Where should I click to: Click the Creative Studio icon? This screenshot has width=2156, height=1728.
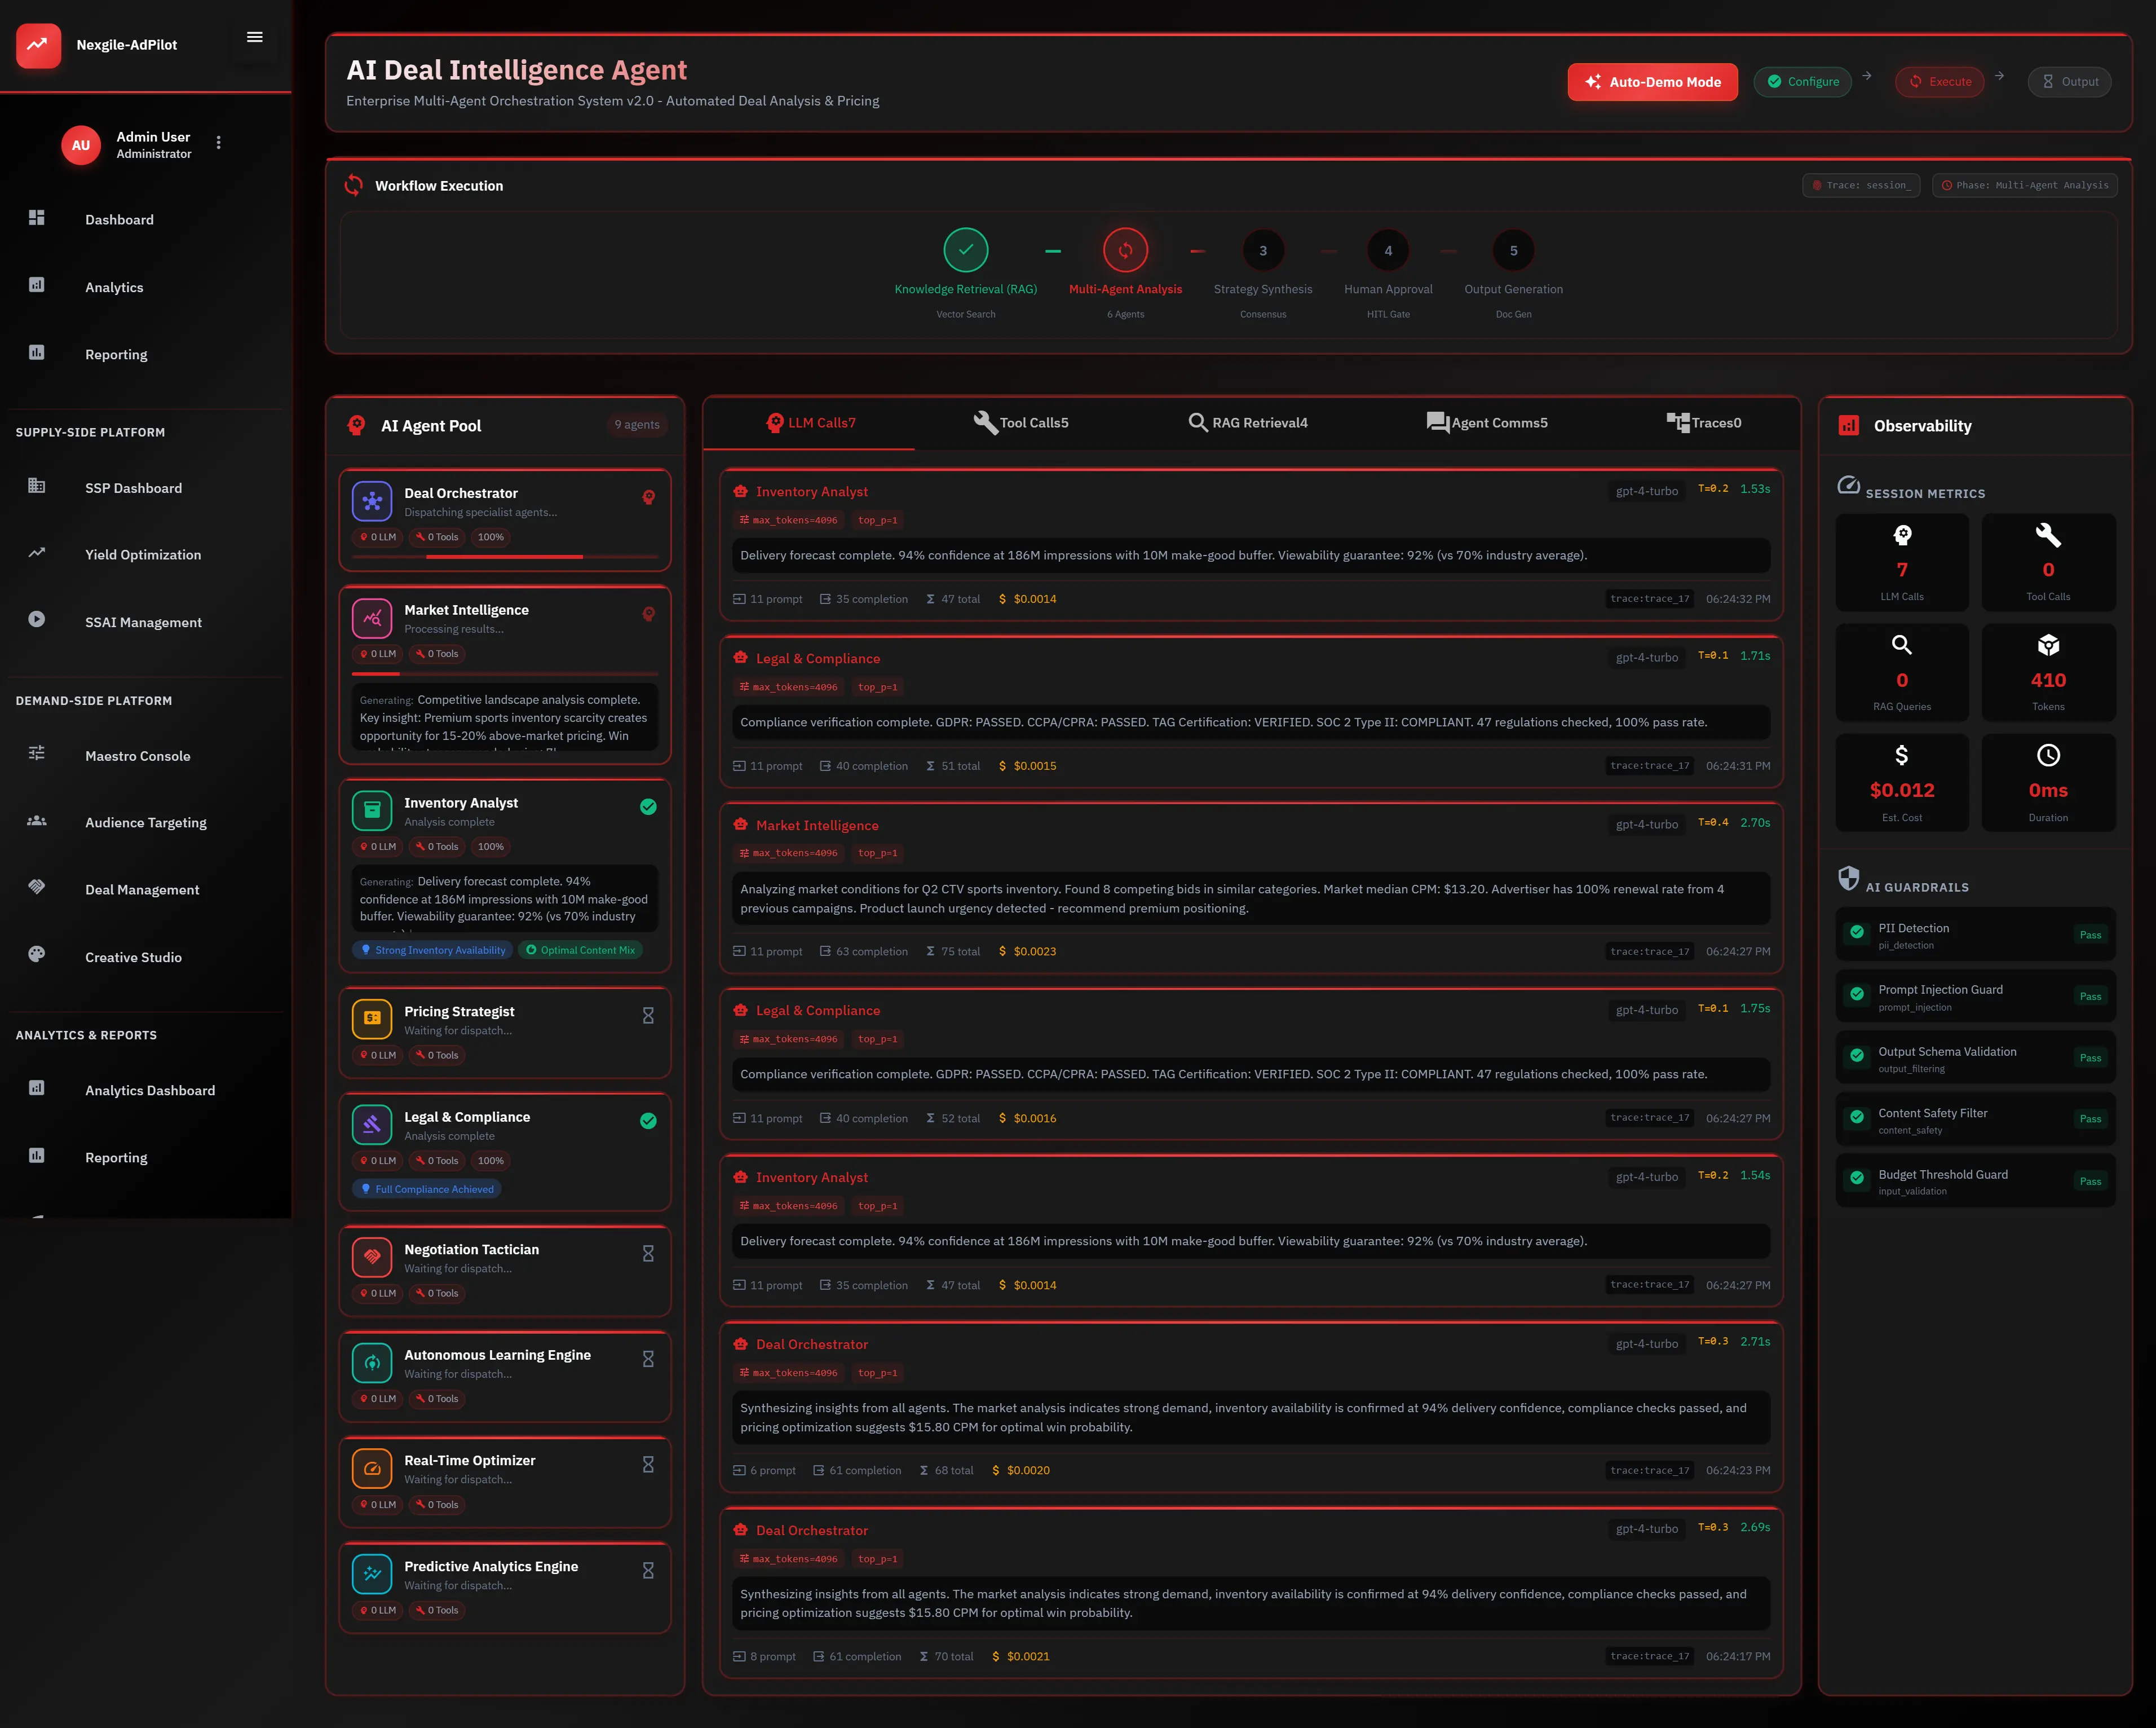pyautogui.click(x=37, y=956)
